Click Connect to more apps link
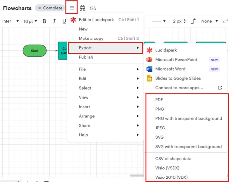The width and height of the screenshot is (229, 182). [x=179, y=88]
